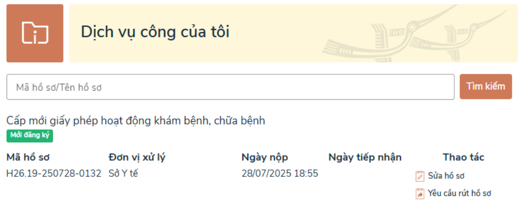Click the Tìm kiếm button
The width and height of the screenshot is (524, 205).
pos(486,87)
